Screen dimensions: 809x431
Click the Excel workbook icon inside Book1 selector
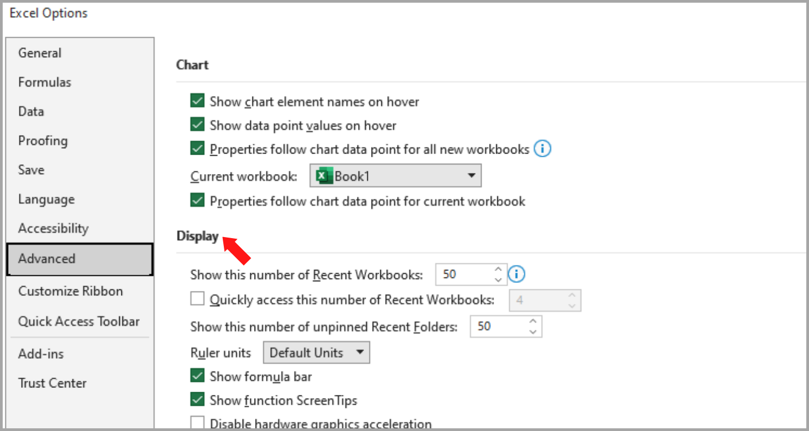pos(324,175)
